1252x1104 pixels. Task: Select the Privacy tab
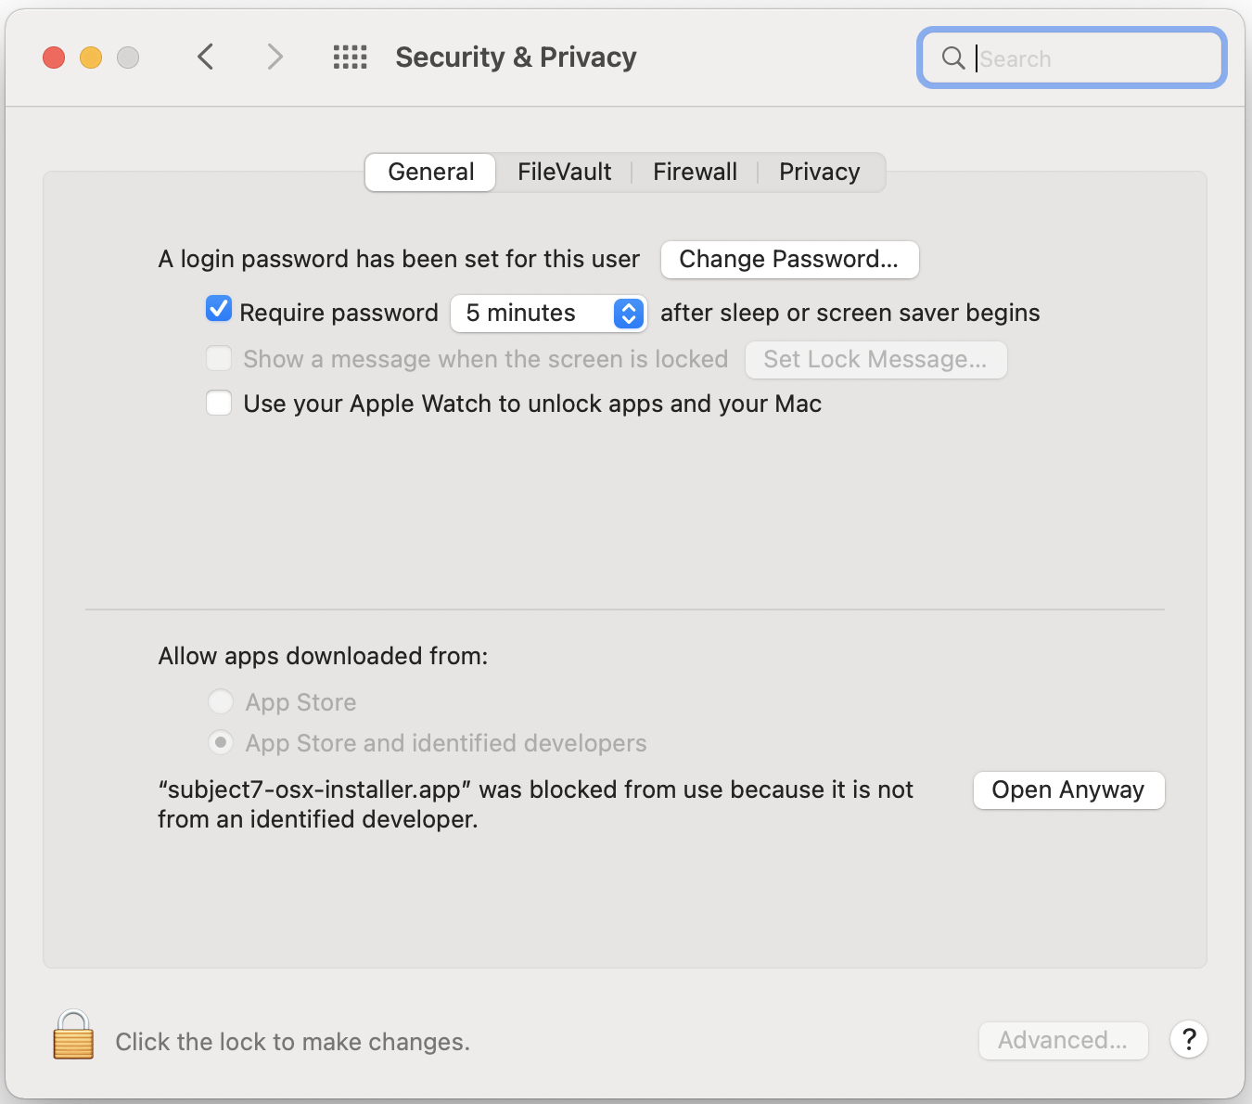click(x=819, y=173)
